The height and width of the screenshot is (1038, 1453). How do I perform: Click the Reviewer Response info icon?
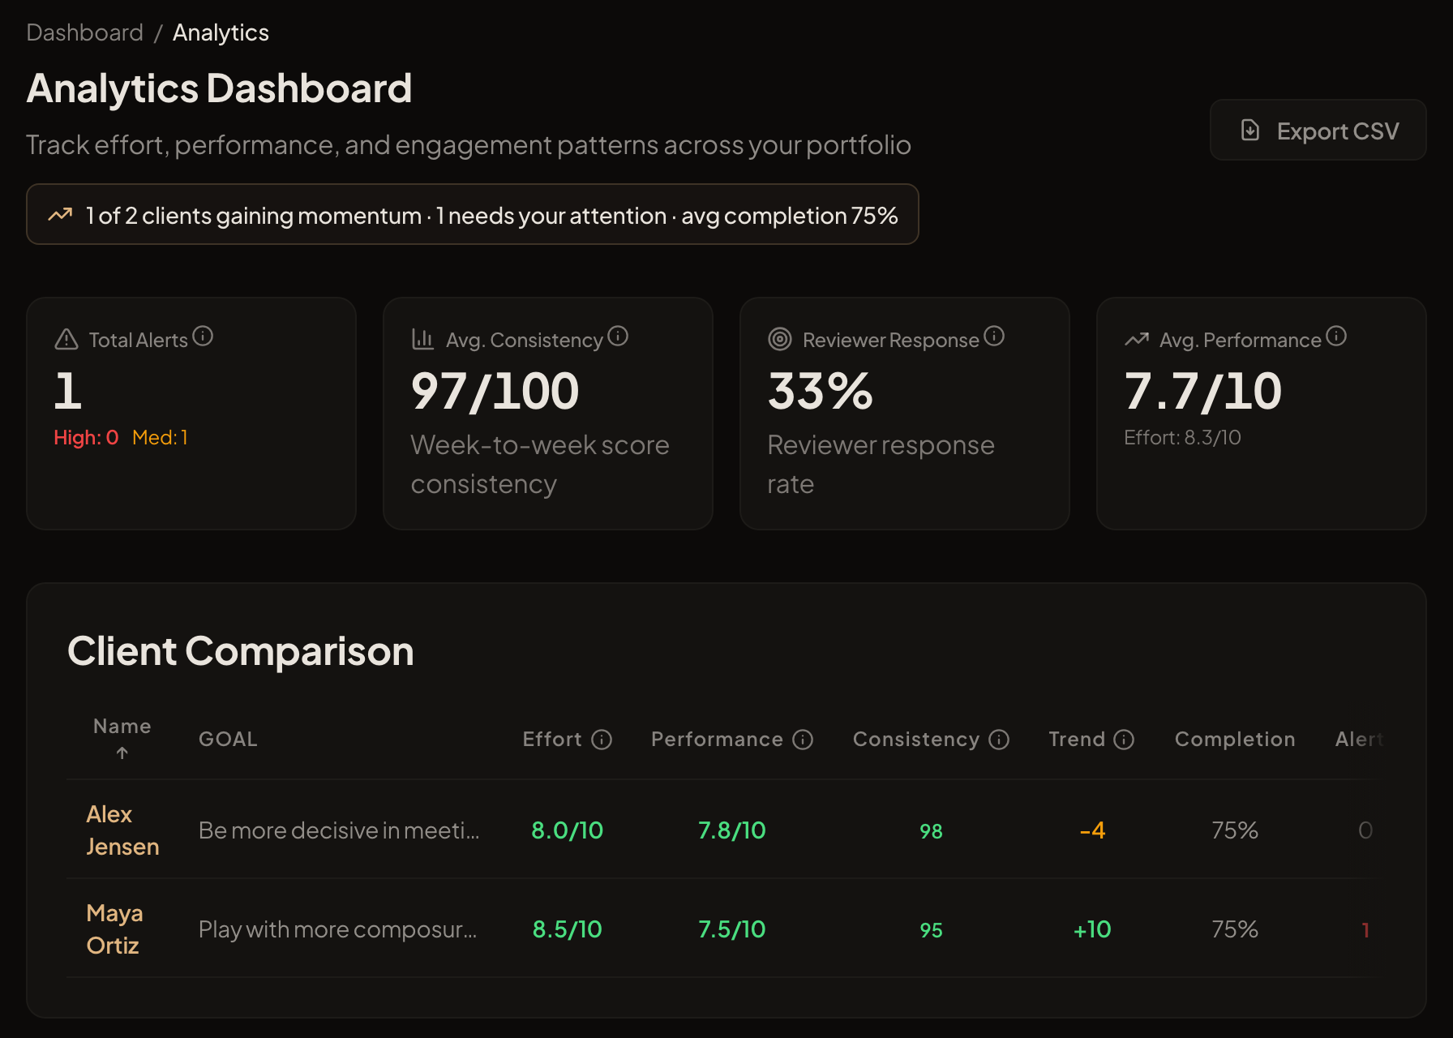coord(994,336)
